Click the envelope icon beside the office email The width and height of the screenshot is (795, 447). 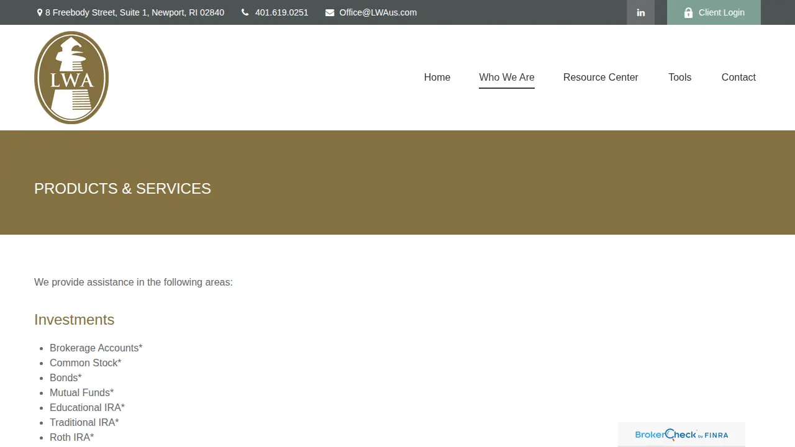[x=330, y=12]
